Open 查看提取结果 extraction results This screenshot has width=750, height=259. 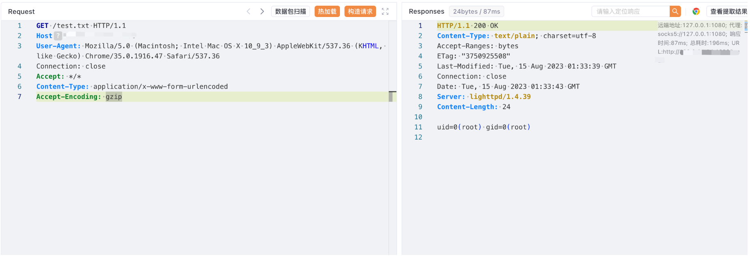click(x=728, y=11)
